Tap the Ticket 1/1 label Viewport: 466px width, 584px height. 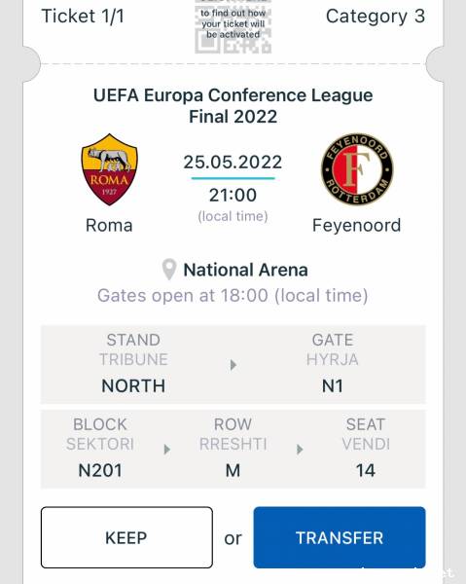[x=83, y=16]
